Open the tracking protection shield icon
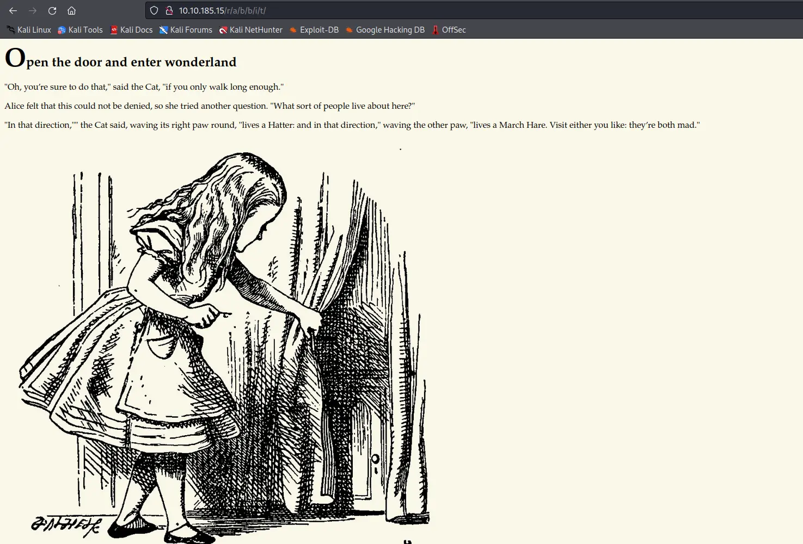 tap(154, 10)
